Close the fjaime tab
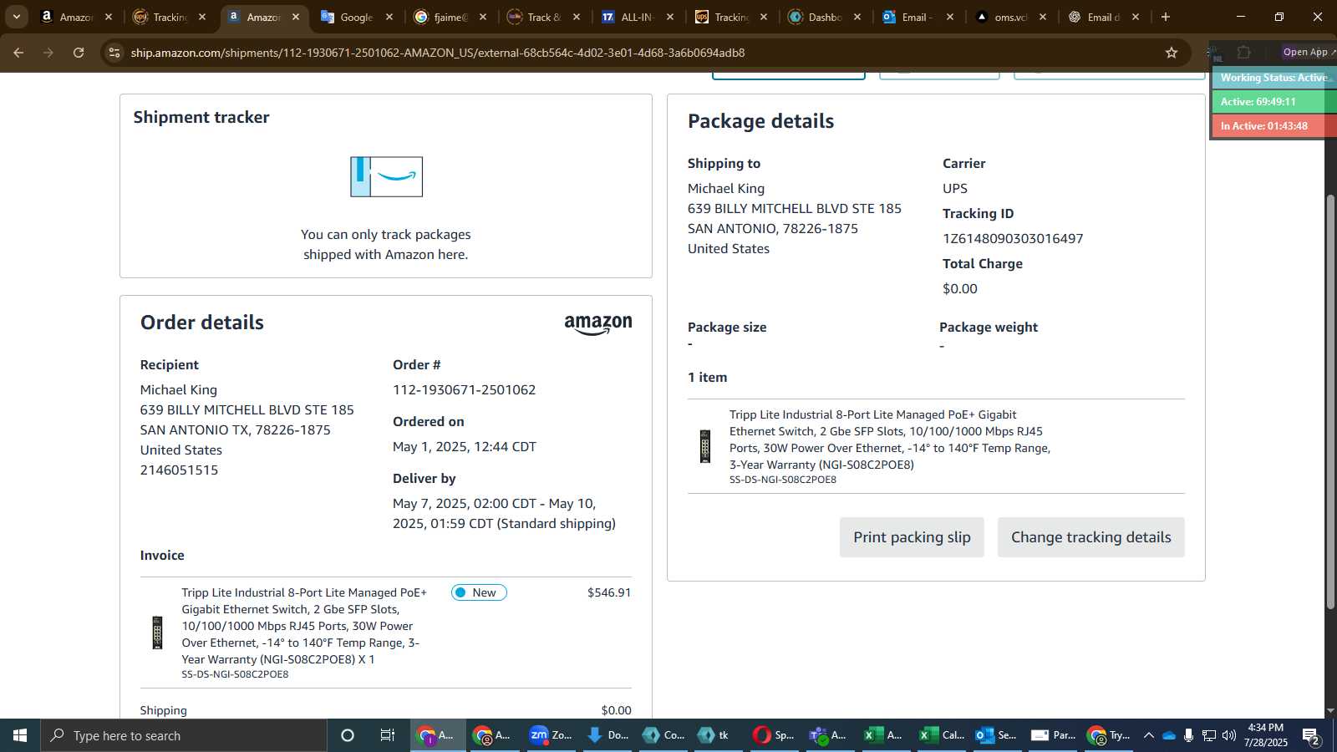This screenshot has width=1337, height=752. point(483,17)
